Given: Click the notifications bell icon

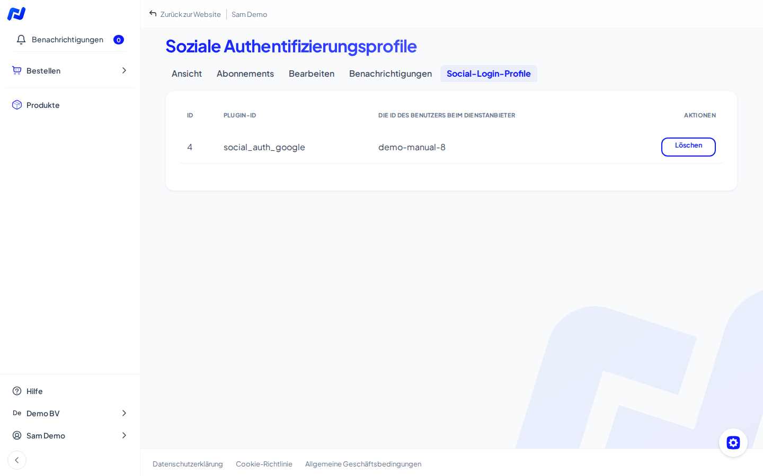Looking at the screenshot, I should pyautogui.click(x=21, y=40).
